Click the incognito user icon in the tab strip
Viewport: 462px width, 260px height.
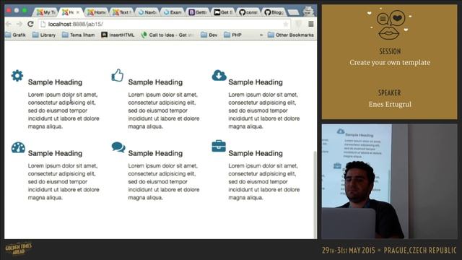coord(308,11)
